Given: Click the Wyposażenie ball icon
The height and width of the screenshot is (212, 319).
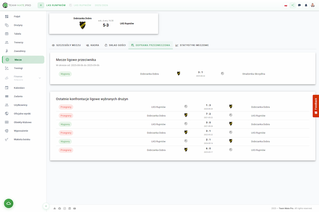Looking at the screenshot, I should click(x=7, y=131).
